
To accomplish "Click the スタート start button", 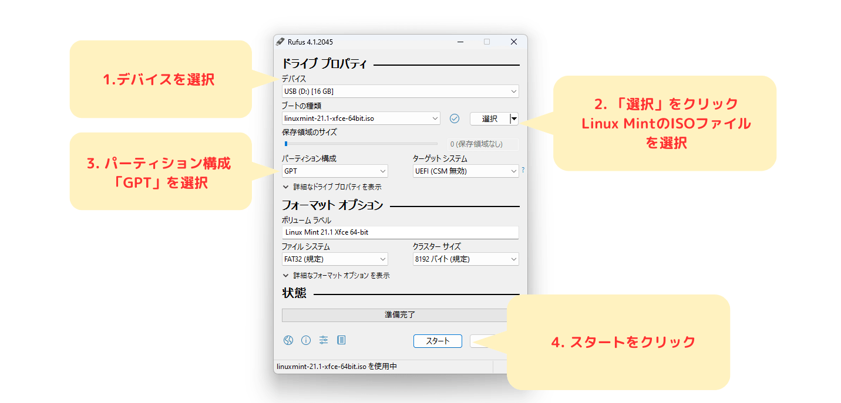I will click(x=438, y=340).
